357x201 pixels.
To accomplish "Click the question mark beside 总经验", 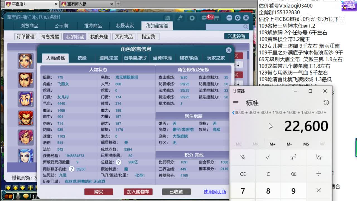I will coord(119,162).
